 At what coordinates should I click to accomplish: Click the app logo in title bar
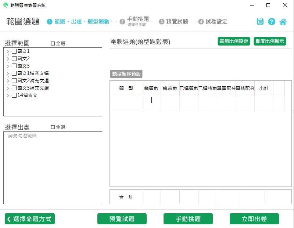(x=6, y=5)
